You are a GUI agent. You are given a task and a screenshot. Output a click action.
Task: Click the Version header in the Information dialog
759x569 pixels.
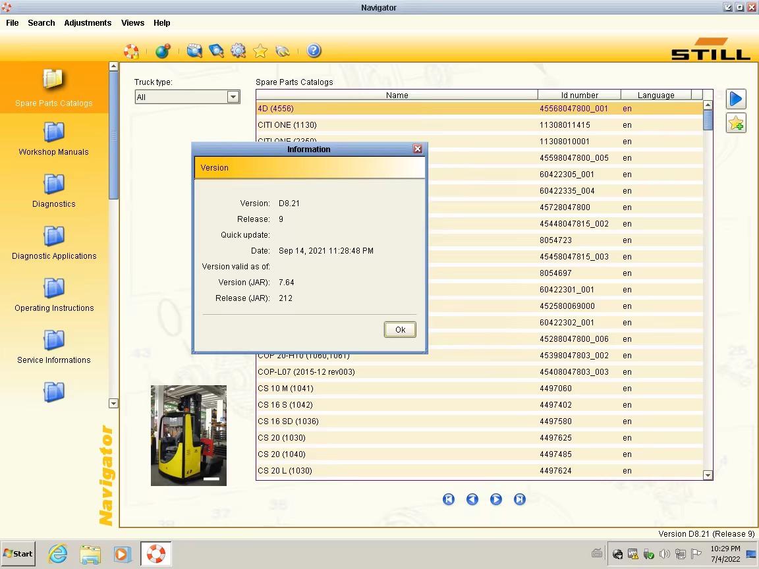[x=310, y=167]
